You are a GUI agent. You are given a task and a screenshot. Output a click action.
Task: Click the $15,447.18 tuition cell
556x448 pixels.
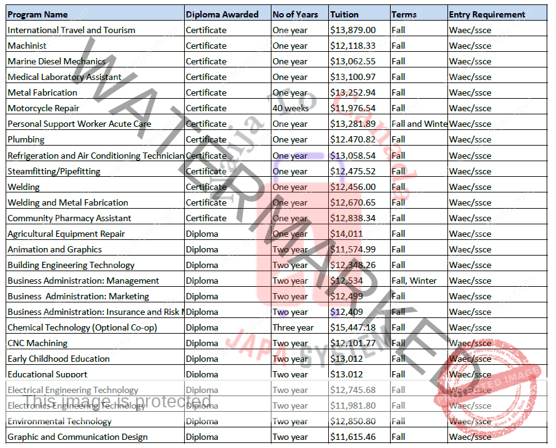click(353, 327)
